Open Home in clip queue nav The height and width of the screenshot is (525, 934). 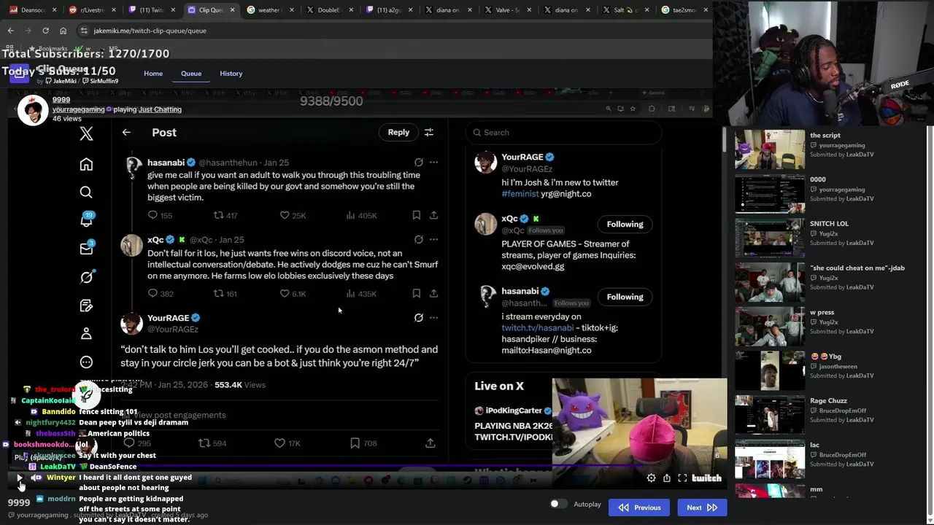153,74
